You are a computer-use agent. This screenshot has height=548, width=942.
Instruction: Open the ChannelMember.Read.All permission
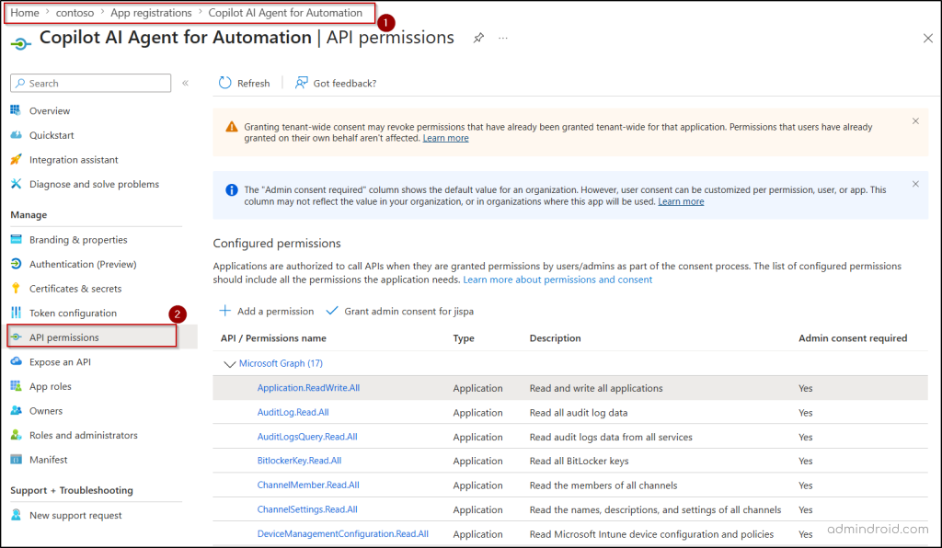[308, 485]
